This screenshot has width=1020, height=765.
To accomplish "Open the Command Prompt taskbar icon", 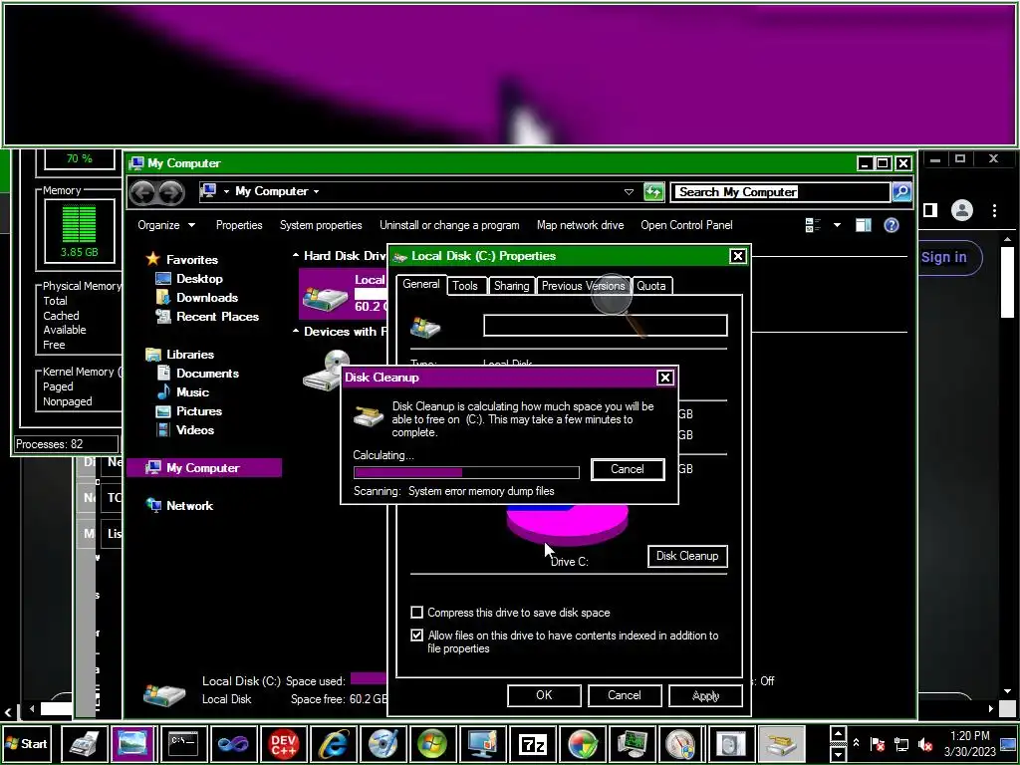I will pos(183,743).
